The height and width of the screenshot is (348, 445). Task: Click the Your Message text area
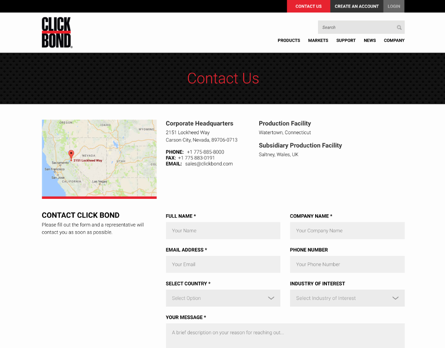285,336
